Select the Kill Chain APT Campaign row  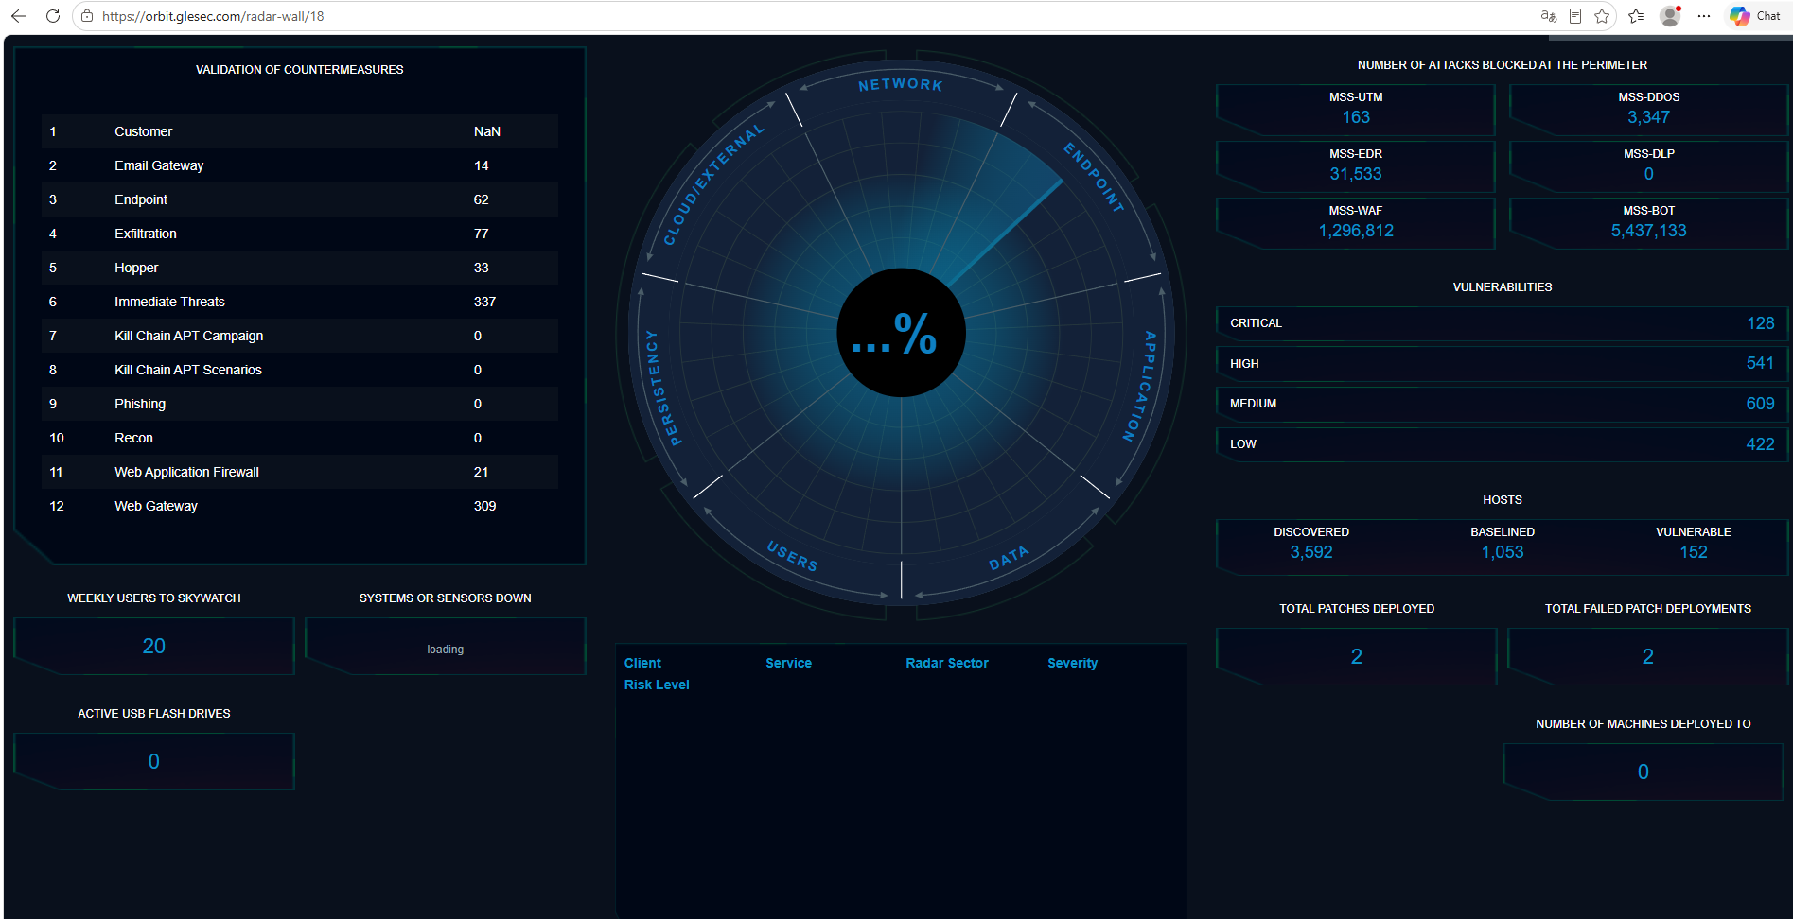[x=300, y=336]
